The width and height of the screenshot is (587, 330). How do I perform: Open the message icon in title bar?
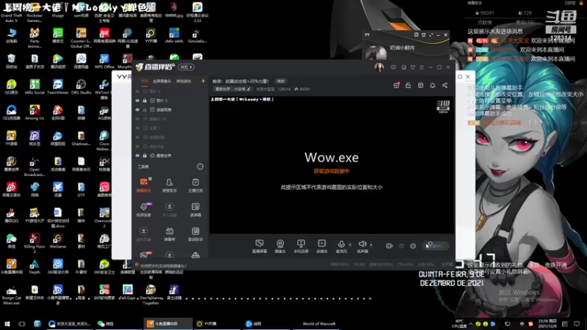pyautogui.click(x=393, y=67)
